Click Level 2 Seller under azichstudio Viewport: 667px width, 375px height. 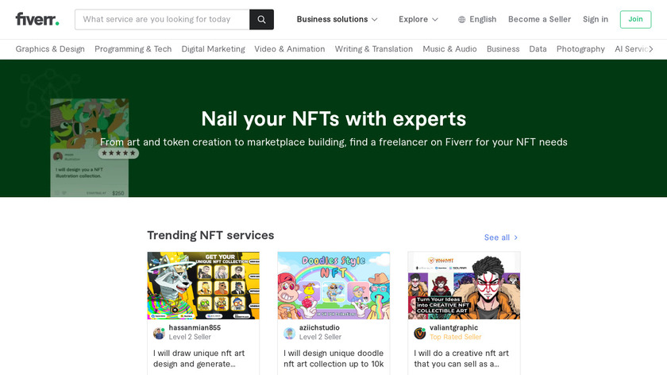[x=320, y=337]
